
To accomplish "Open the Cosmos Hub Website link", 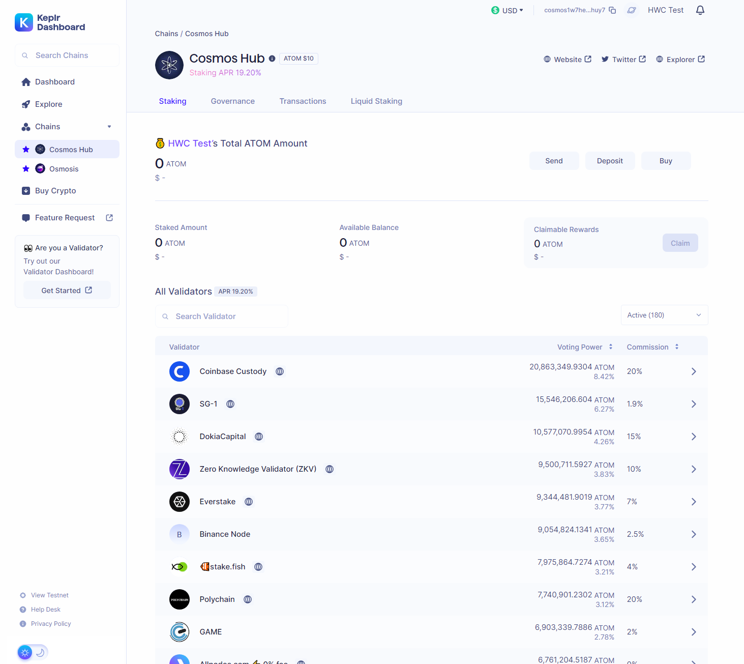I will click(568, 60).
